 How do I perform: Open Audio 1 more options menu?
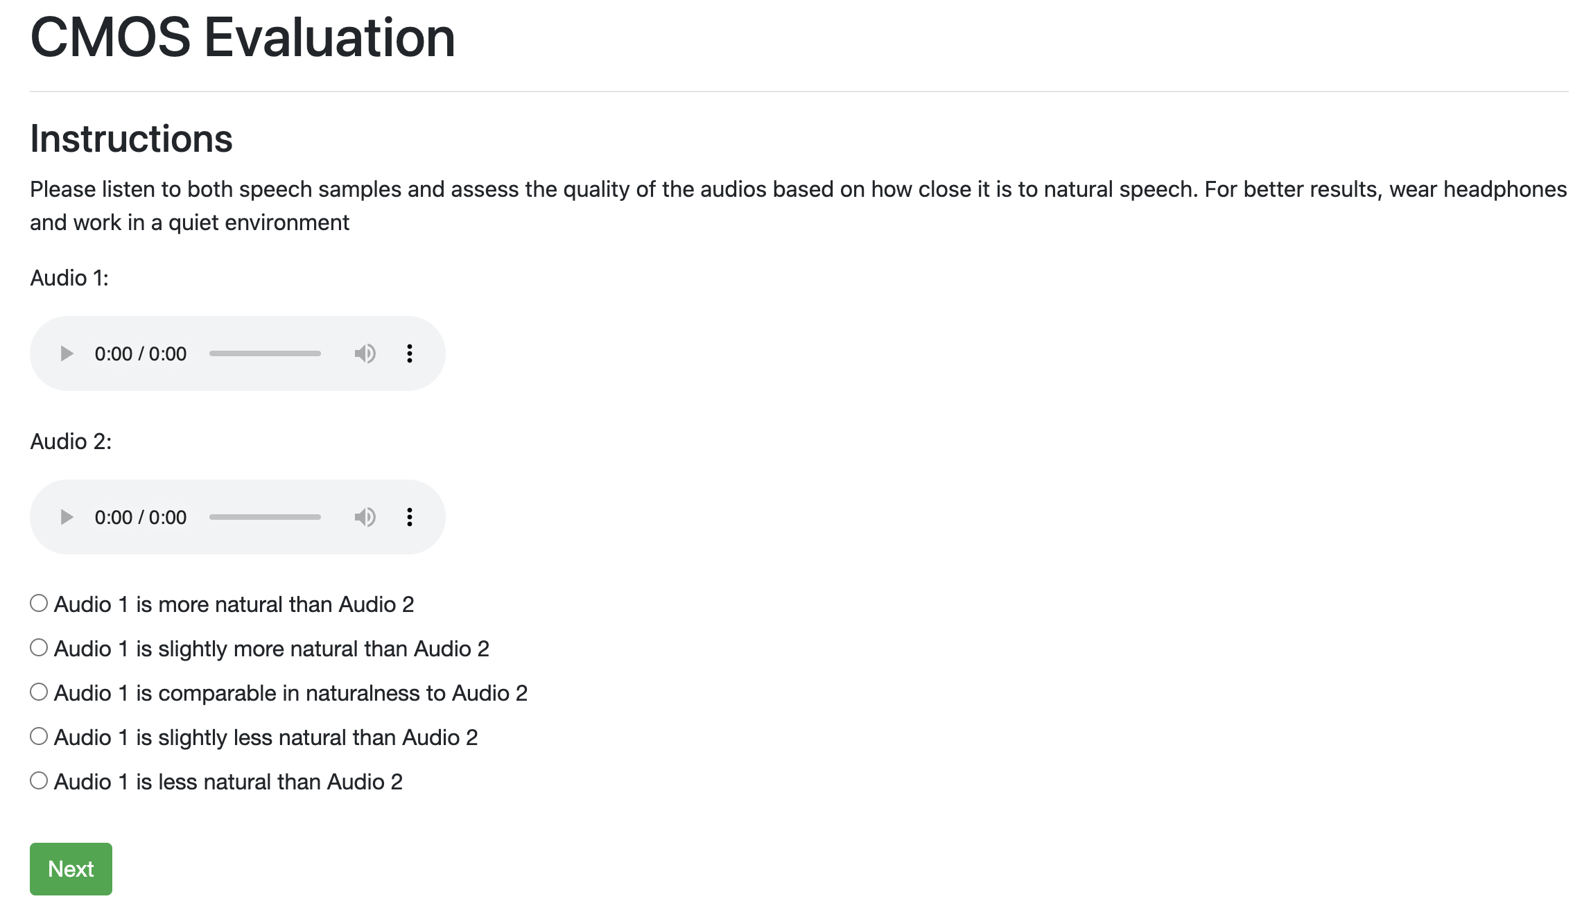(410, 353)
